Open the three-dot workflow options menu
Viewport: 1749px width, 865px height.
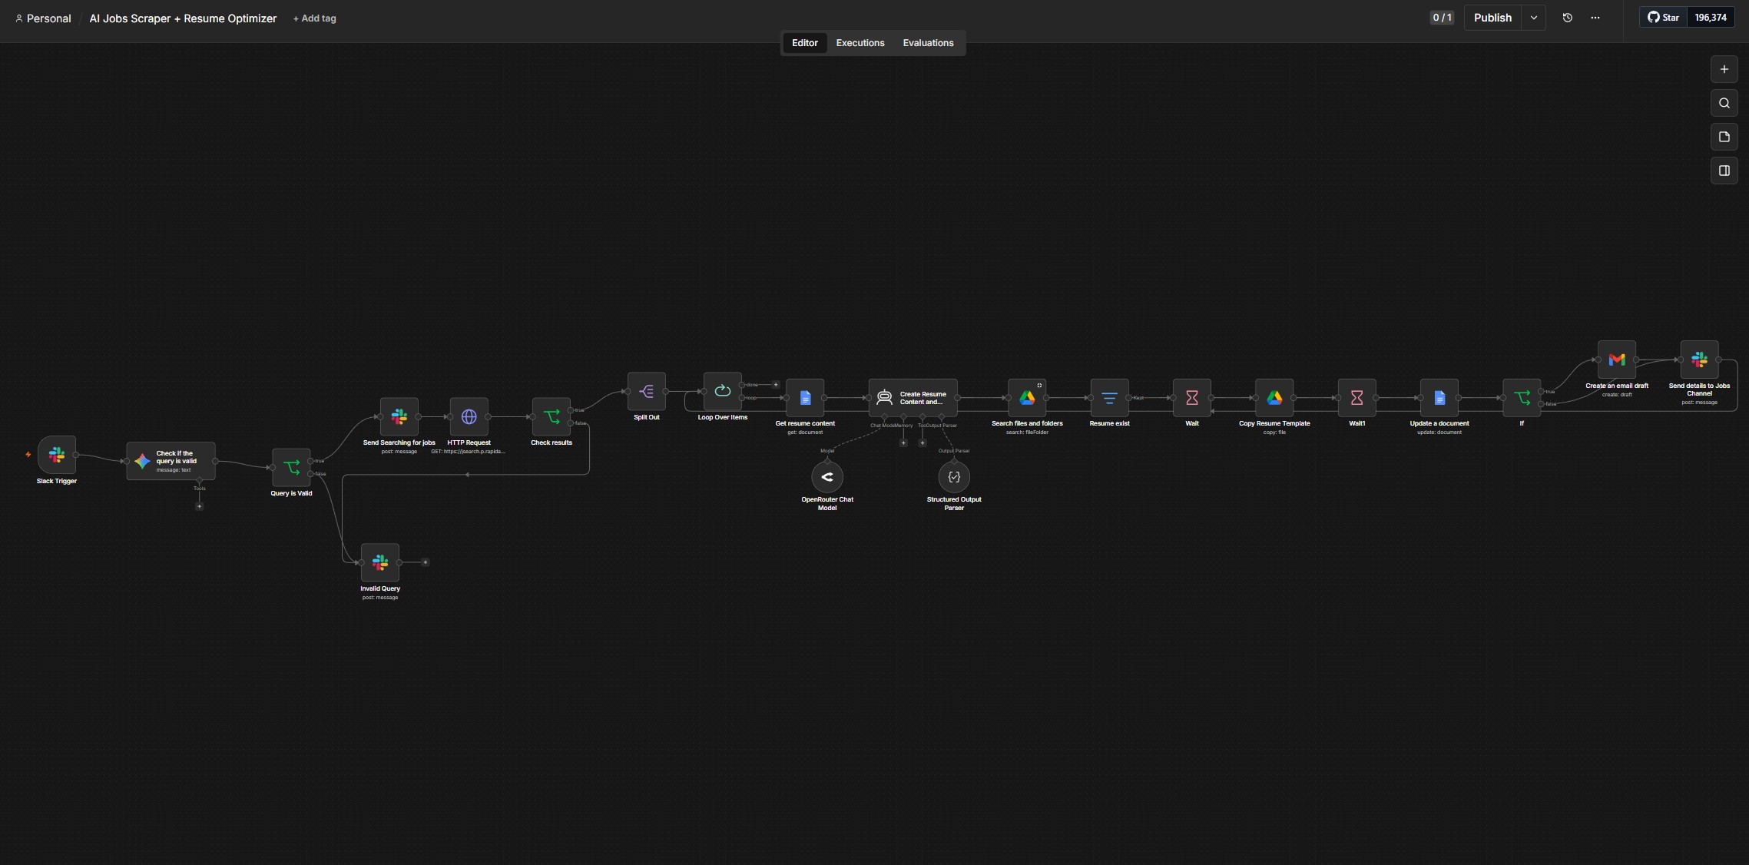(1595, 18)
